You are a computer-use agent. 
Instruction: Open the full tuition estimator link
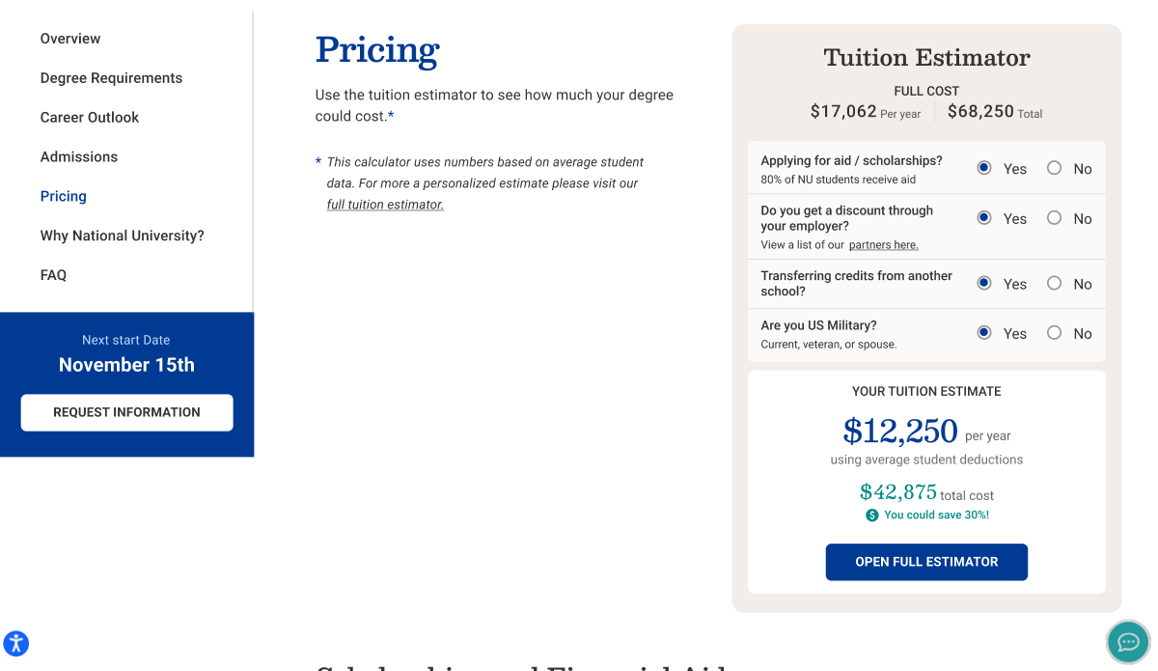[384, 204]
